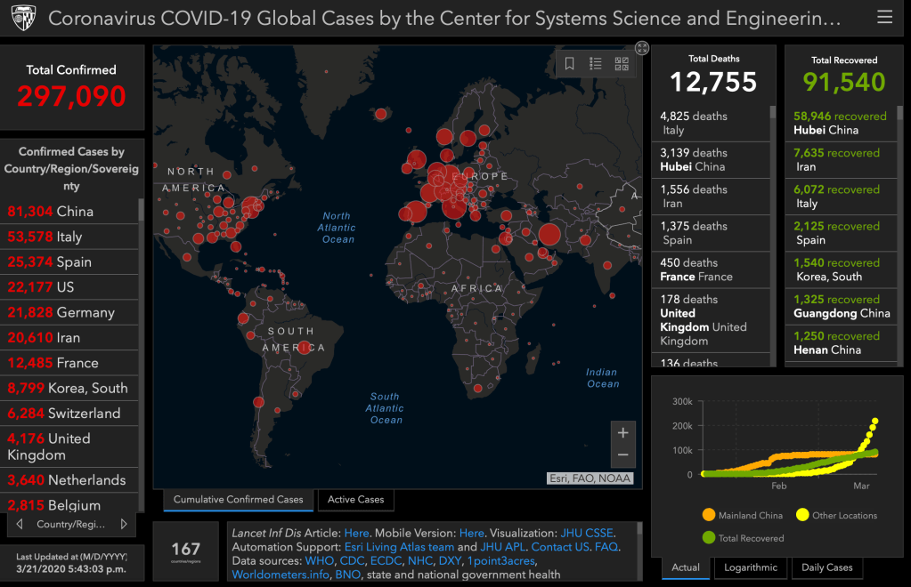The height and width of the screenshot is (587, 911).
Task: Switch chart to Logarithmic view
Action: 750,567
